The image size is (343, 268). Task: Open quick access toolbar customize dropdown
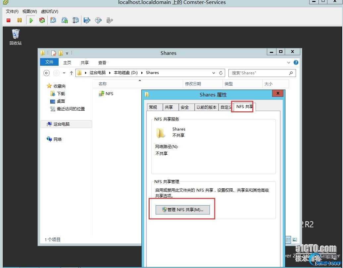coord(67,53)
